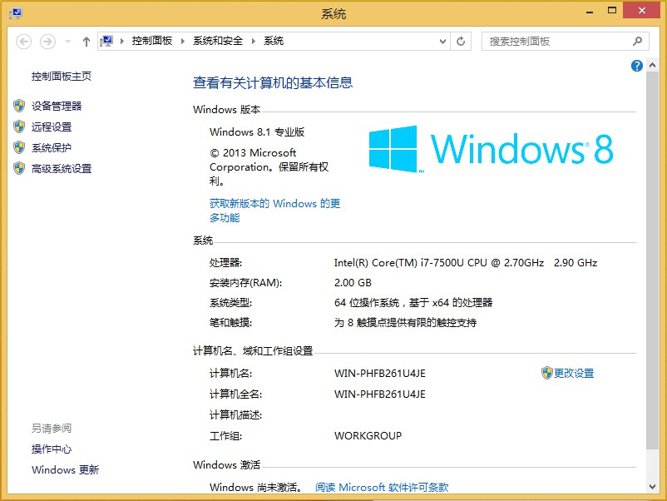Click the computer icon in address bar
This screenshot has width=667, height=501.
pyautogui.click(x=106, y=42)
